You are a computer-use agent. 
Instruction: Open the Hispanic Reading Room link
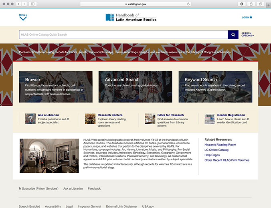(220, 145)
